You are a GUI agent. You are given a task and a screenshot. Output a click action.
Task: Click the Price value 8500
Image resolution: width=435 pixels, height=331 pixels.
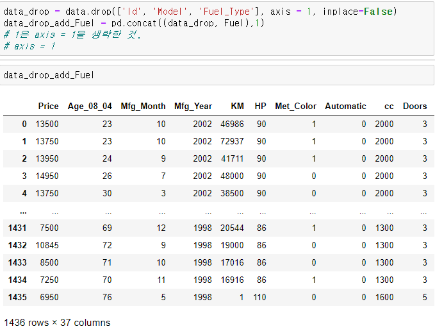pos(49,262)
